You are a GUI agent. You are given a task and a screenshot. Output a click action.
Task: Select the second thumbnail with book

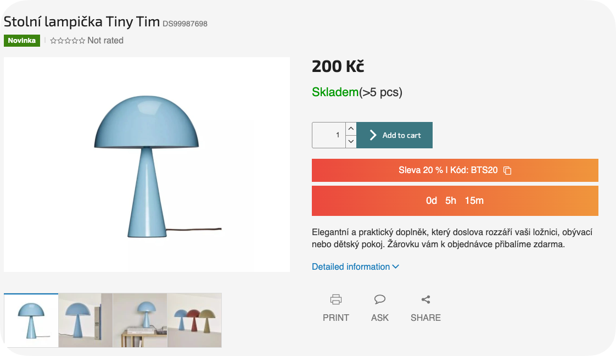[x=85, y=320]
